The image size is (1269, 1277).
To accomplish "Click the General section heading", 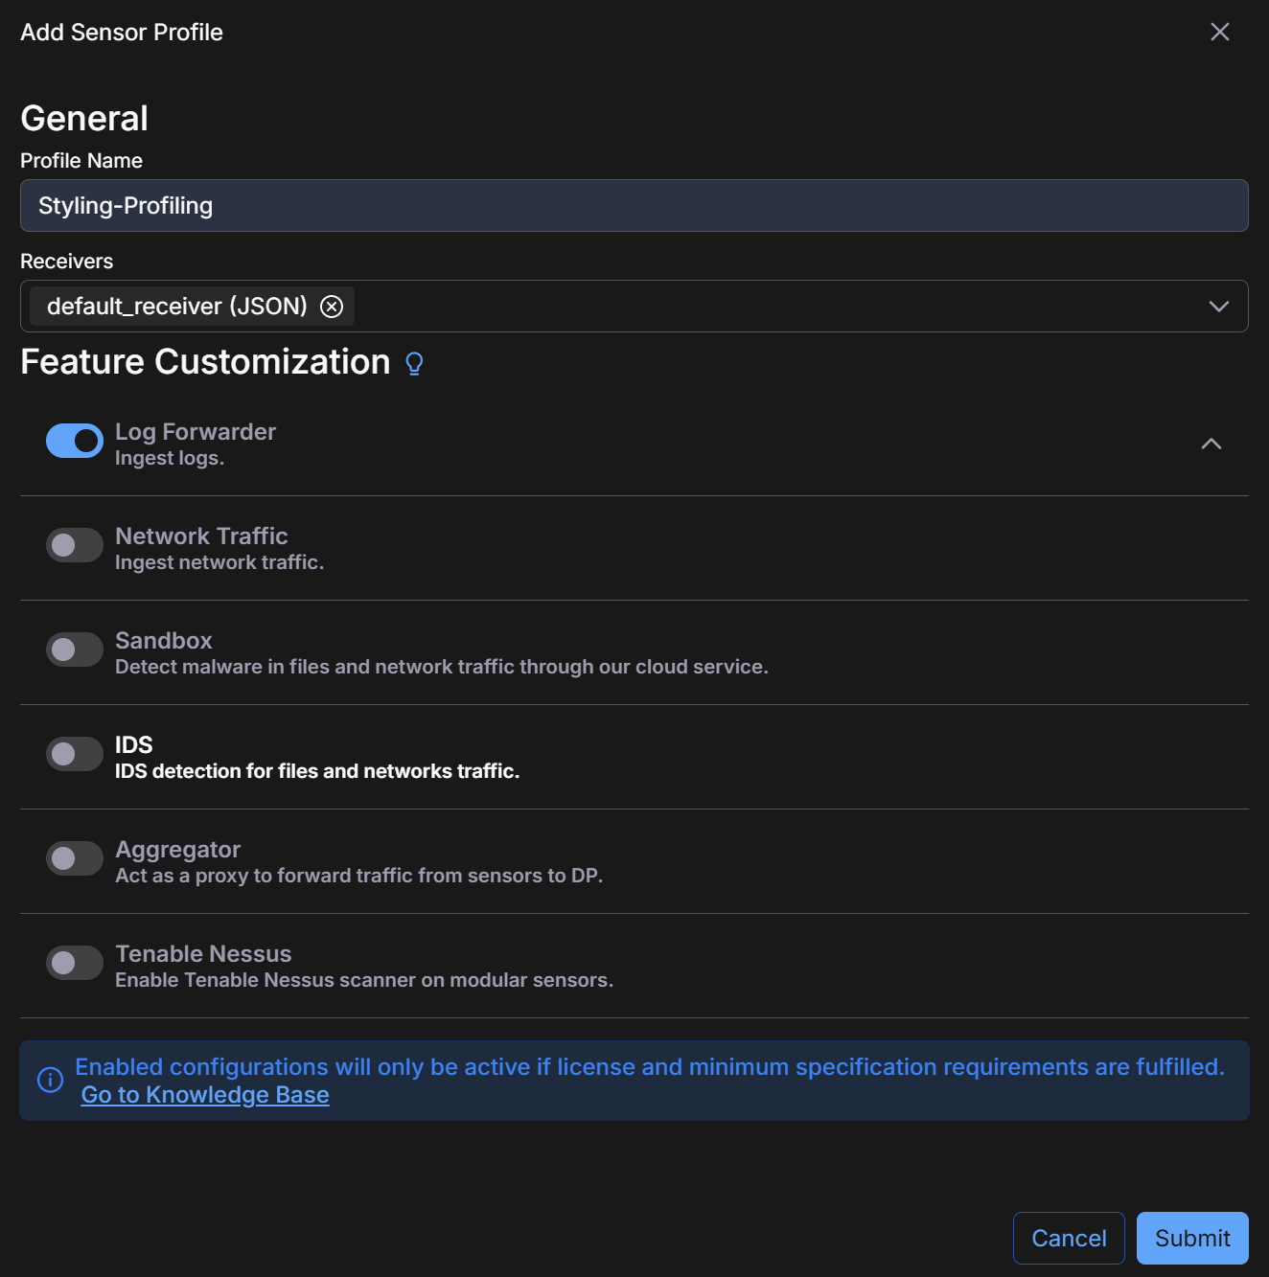I will 84,117.
